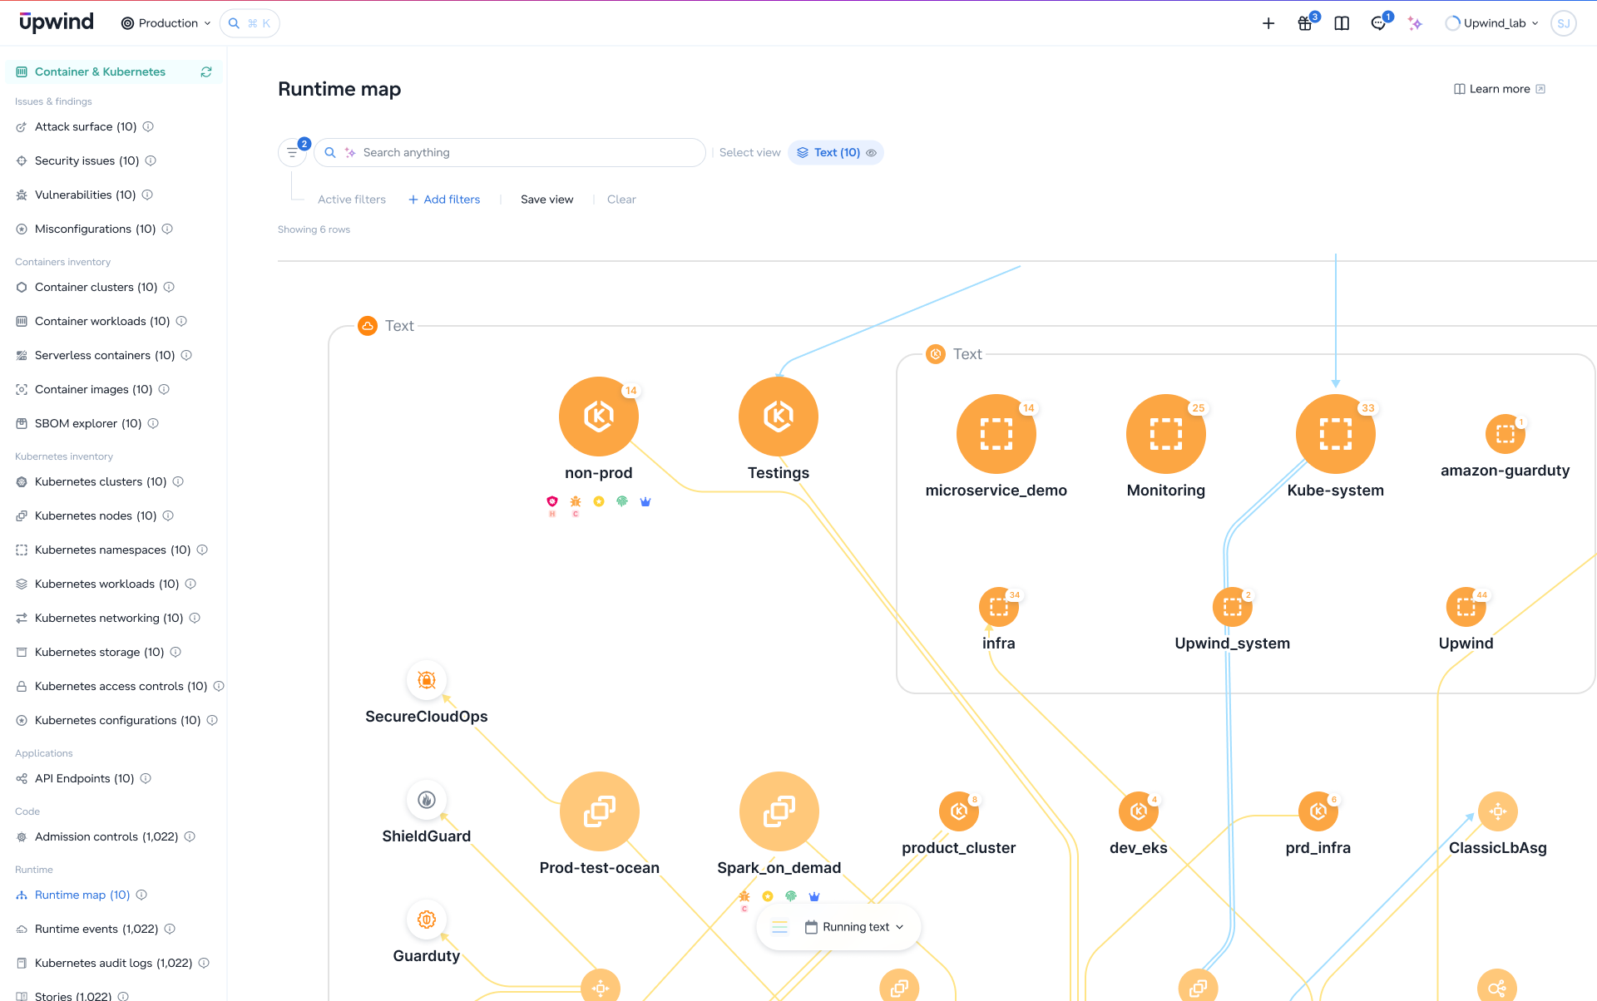The image size is (1597, 1001).
Task: Open the Learn more link
Action: [x=1499, y=89]
